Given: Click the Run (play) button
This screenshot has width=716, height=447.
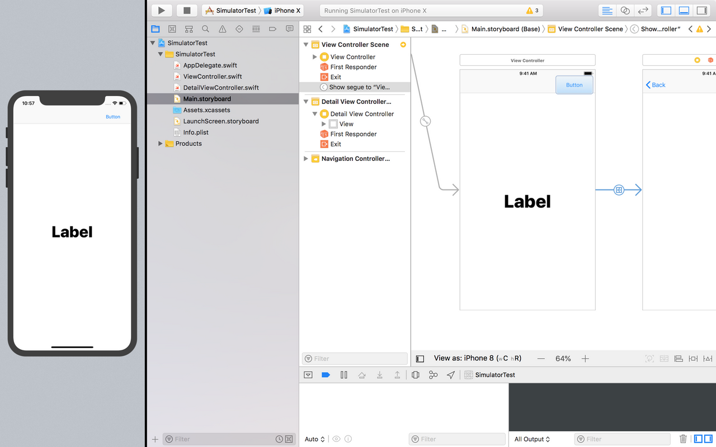Looking at the screenshot, I should [162, 11].
